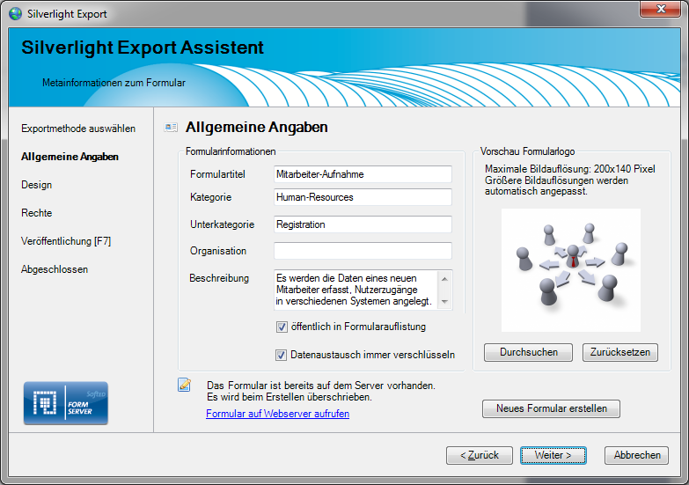Jump to Veröffentlichung [F7] step
The height and width of the screenshot is (485, 689).
click(66, 241)
